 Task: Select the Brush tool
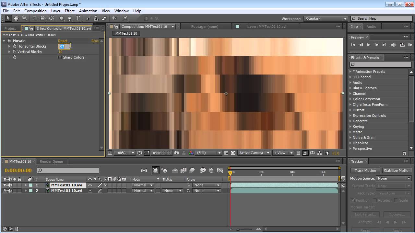tap(89, 18)
